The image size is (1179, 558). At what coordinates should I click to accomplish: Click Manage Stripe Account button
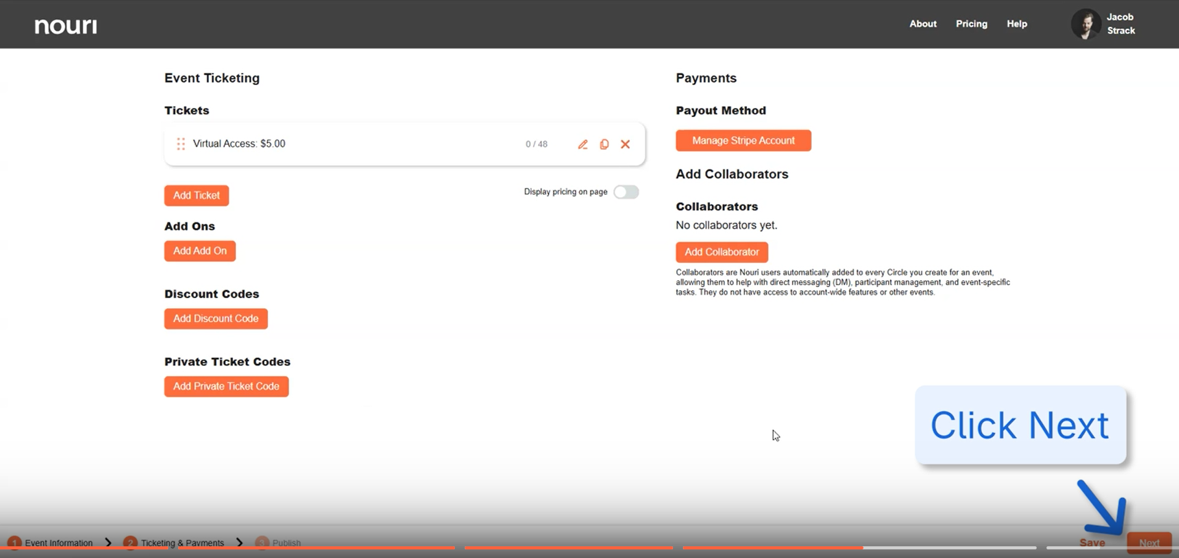click(x=743, y=140)
